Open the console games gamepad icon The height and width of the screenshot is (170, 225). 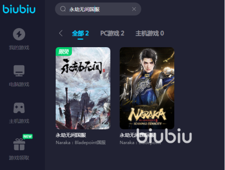pos(19,108)
